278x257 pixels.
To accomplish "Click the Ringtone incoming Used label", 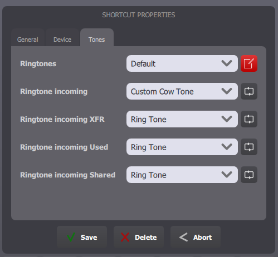I will [x=64, y=147].
